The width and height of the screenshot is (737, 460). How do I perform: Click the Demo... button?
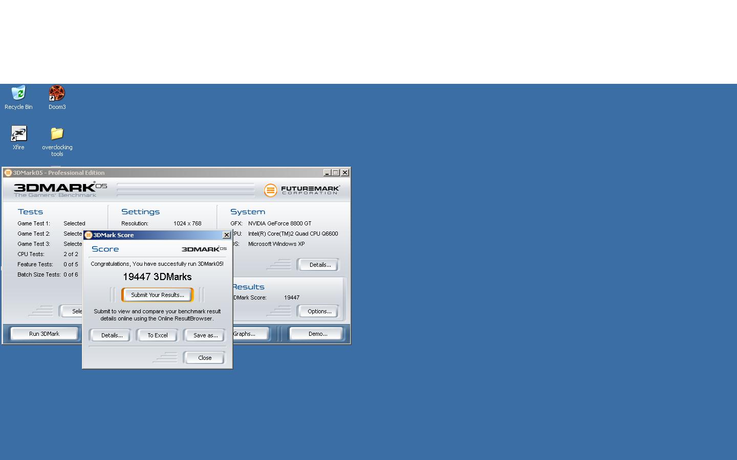(317, 334)
